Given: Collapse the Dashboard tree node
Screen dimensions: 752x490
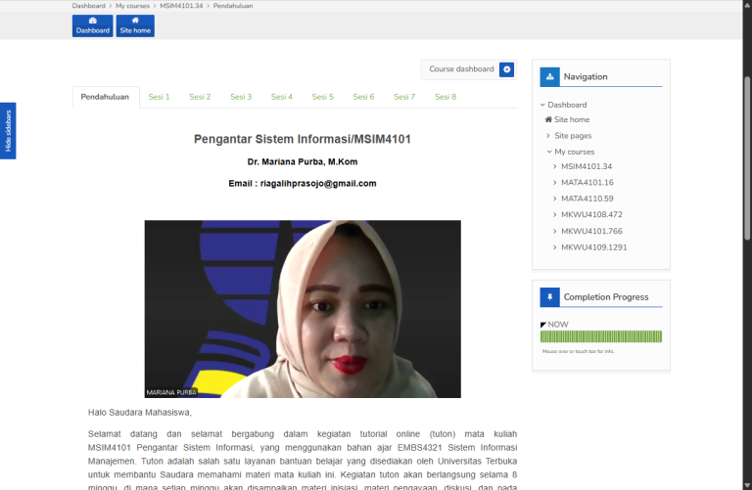Looking at the screenshot, I should tap(542, 105).
